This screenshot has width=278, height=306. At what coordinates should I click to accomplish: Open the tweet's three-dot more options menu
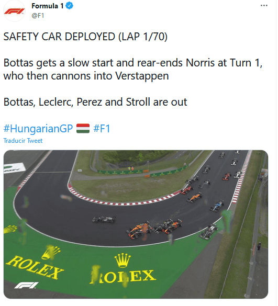264,5
